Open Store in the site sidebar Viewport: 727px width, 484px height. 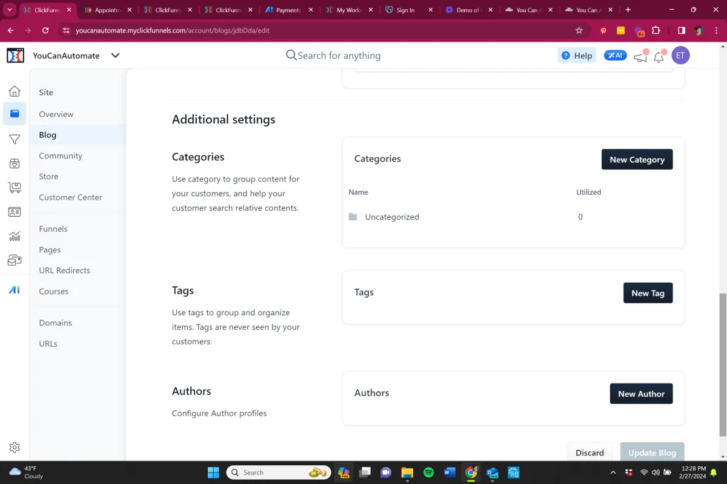[48, 177]
